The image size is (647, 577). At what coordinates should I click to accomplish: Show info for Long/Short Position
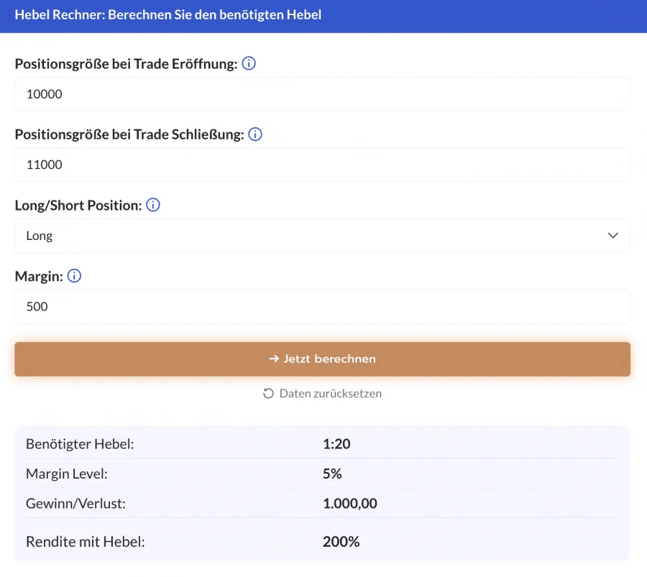[153, 206]
